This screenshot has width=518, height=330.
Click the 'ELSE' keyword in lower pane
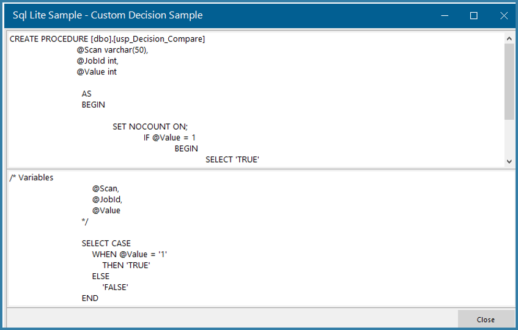[x=101, y=276]
